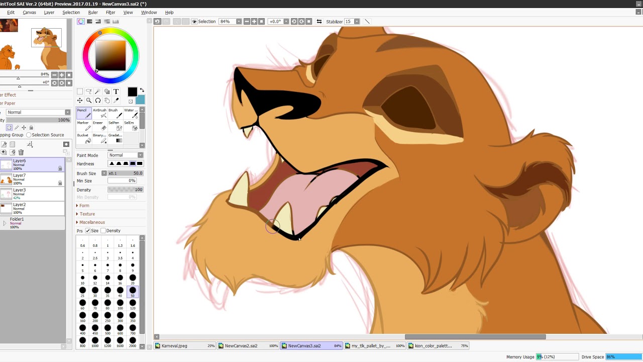Adjust the Brush Size slider
Image resolution: width=643 pixels, height=362 pixels.
126,173
